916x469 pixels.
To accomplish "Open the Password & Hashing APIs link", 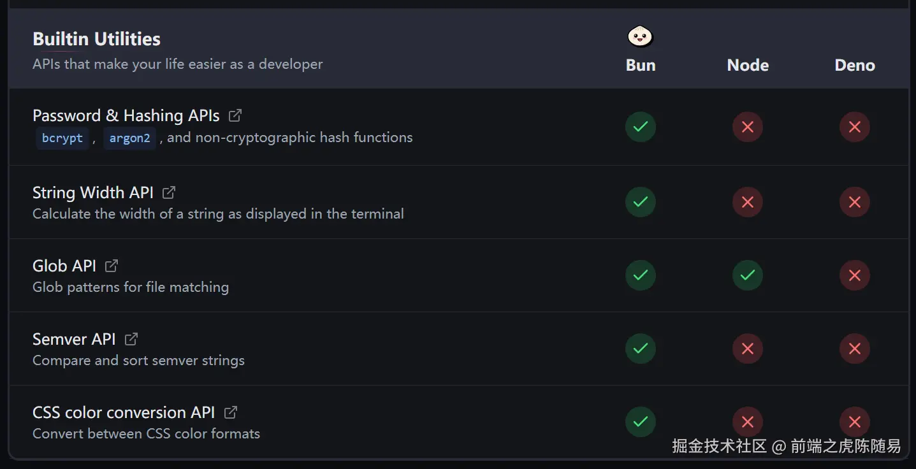I will point(126,115).
